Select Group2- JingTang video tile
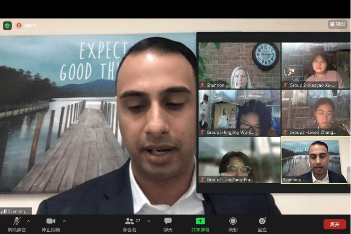This screenshot has width=351, height=234. [x=240, y=159]
